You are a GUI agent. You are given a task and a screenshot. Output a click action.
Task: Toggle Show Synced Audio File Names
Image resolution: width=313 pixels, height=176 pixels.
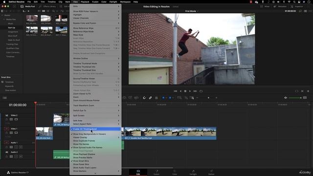95,148
